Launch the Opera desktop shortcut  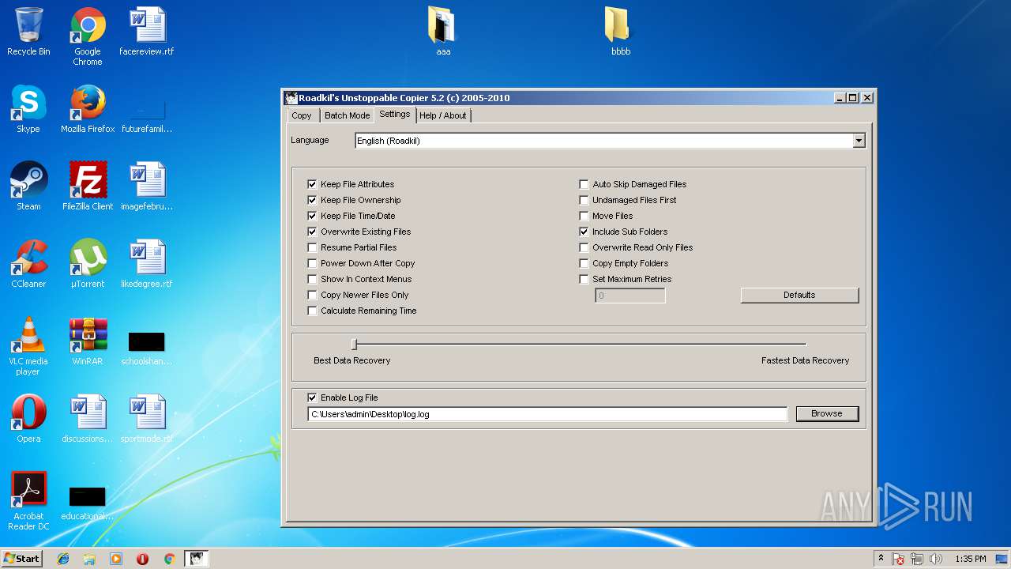28,419
